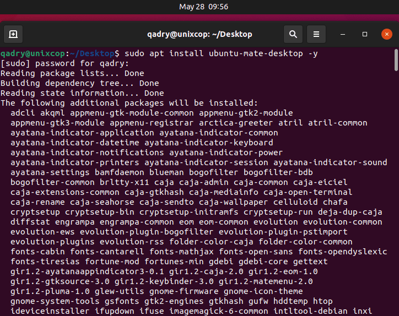The image size is (399, 316).
Task: Click the package name gufw
Action: coord(258,302)
